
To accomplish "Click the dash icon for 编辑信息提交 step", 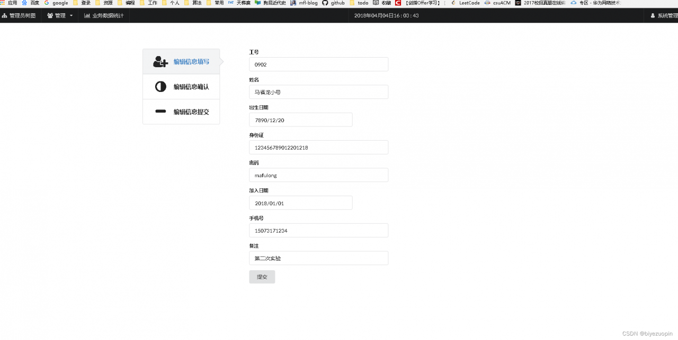I will 160,112.
